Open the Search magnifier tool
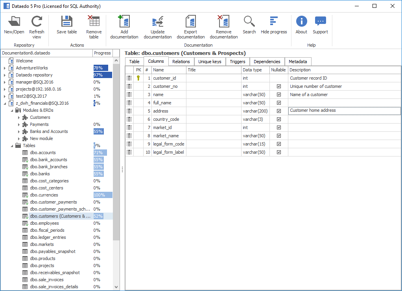The height and width of the screenshot is (291, 402). [x=249, y=22]
